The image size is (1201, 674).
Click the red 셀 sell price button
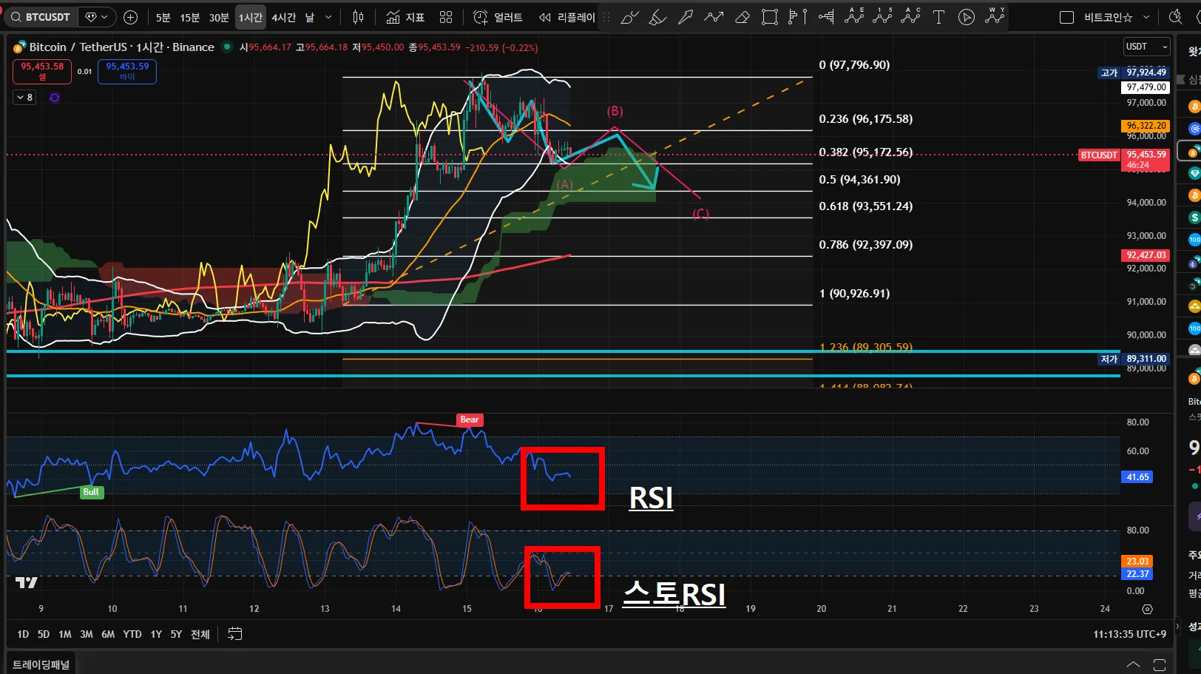click(42, 71)
